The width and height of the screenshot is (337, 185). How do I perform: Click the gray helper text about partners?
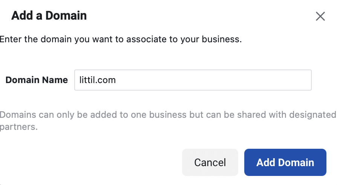pos(168,120)
